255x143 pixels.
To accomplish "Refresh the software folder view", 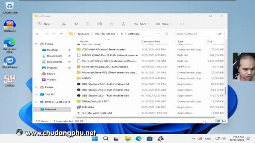I will 167,34.
